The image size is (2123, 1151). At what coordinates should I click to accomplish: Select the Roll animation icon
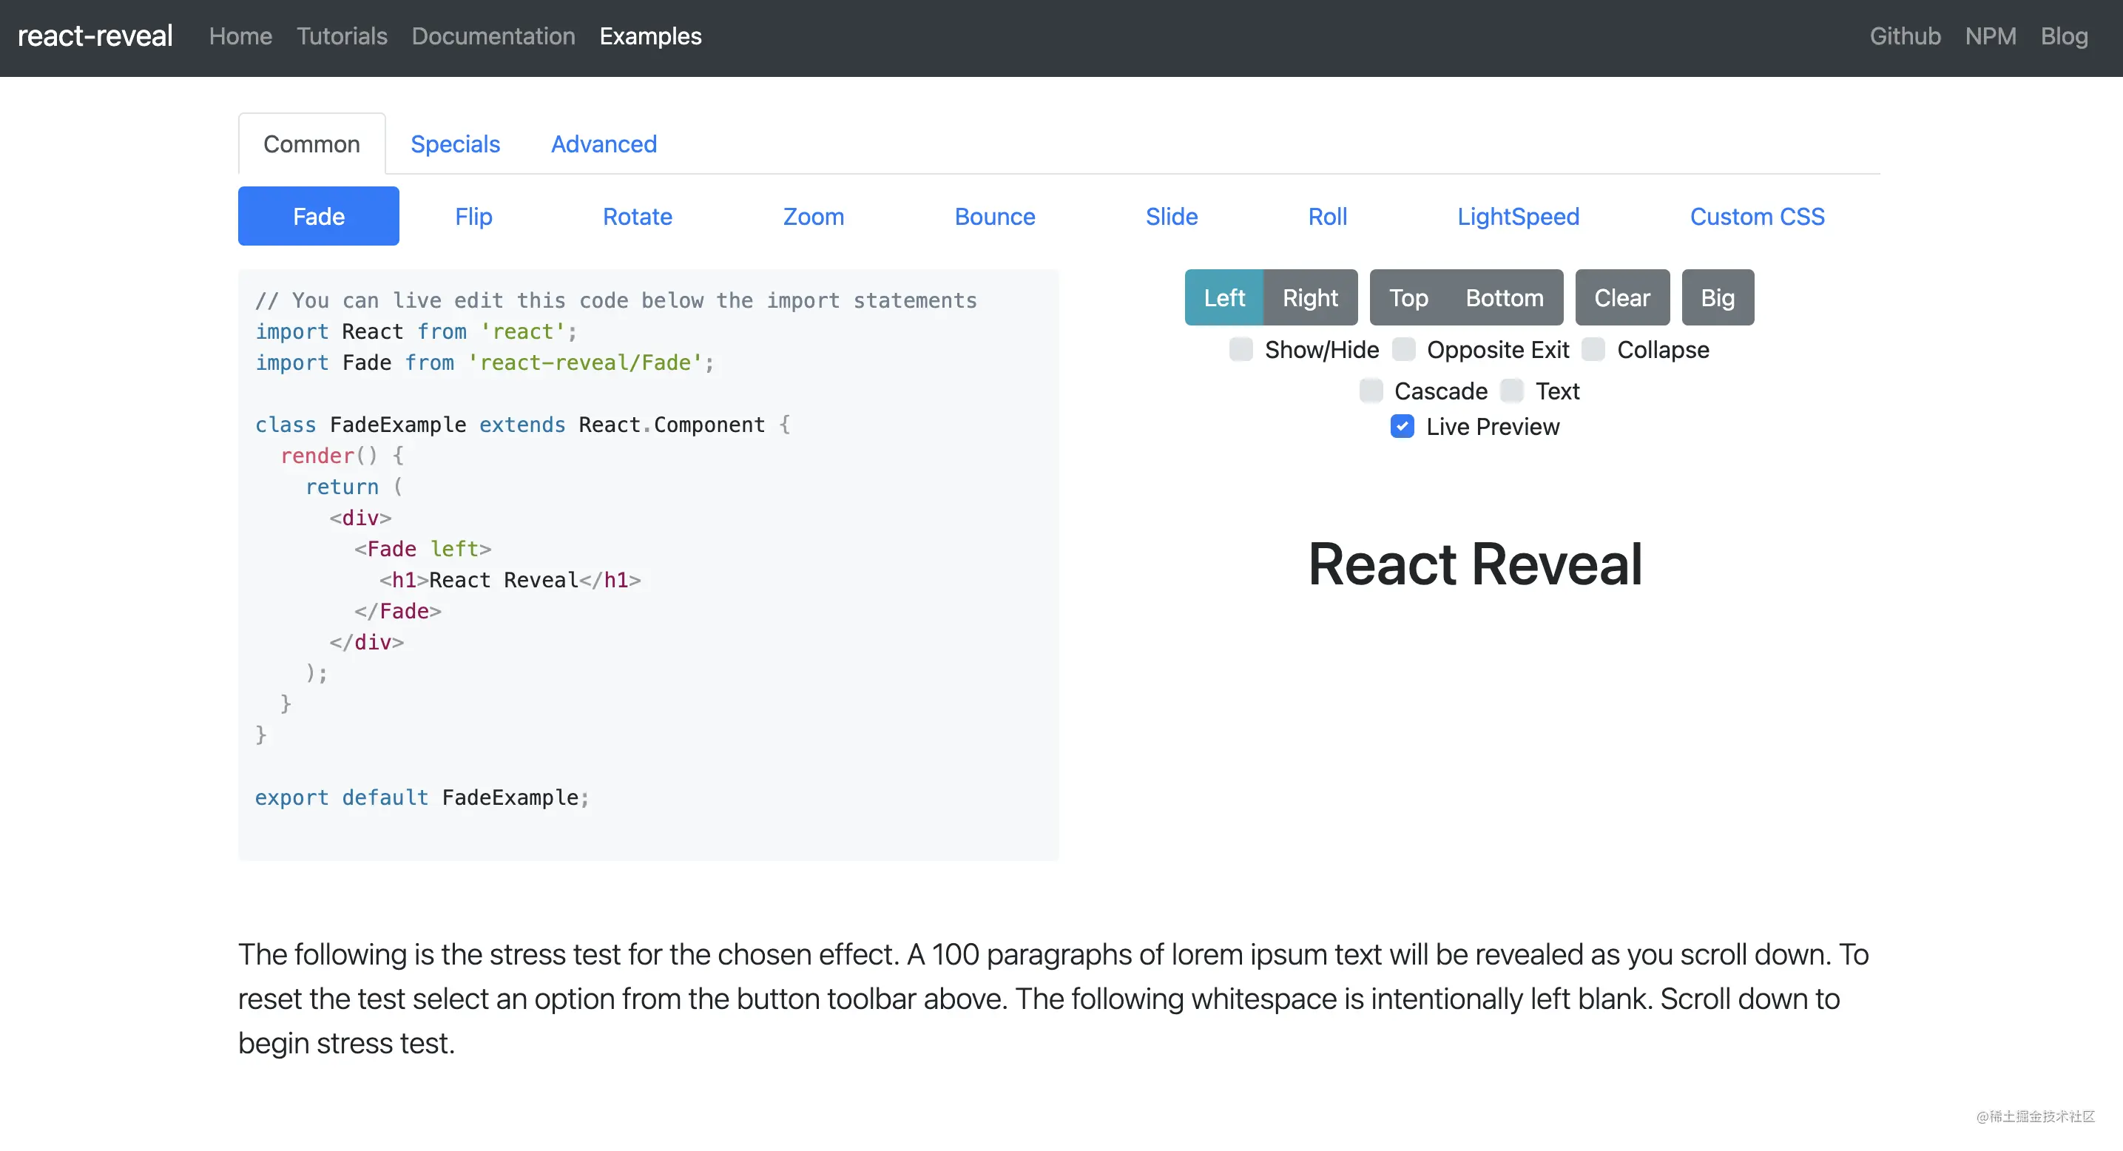1328,215
